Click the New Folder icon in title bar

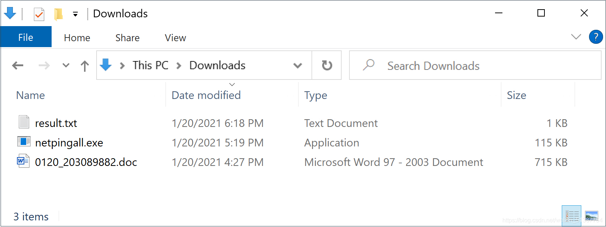pos(58,14)
